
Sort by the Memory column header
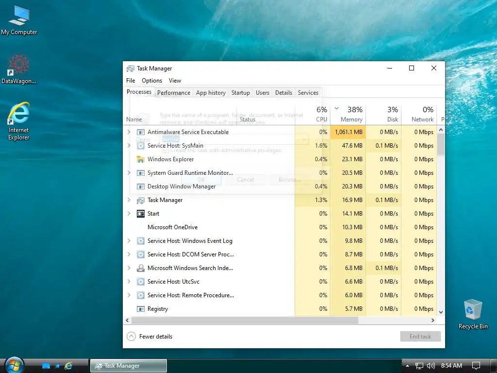(348, 115)
